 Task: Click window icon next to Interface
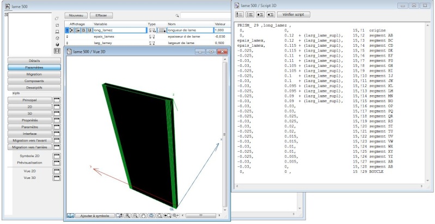point(57,134)
